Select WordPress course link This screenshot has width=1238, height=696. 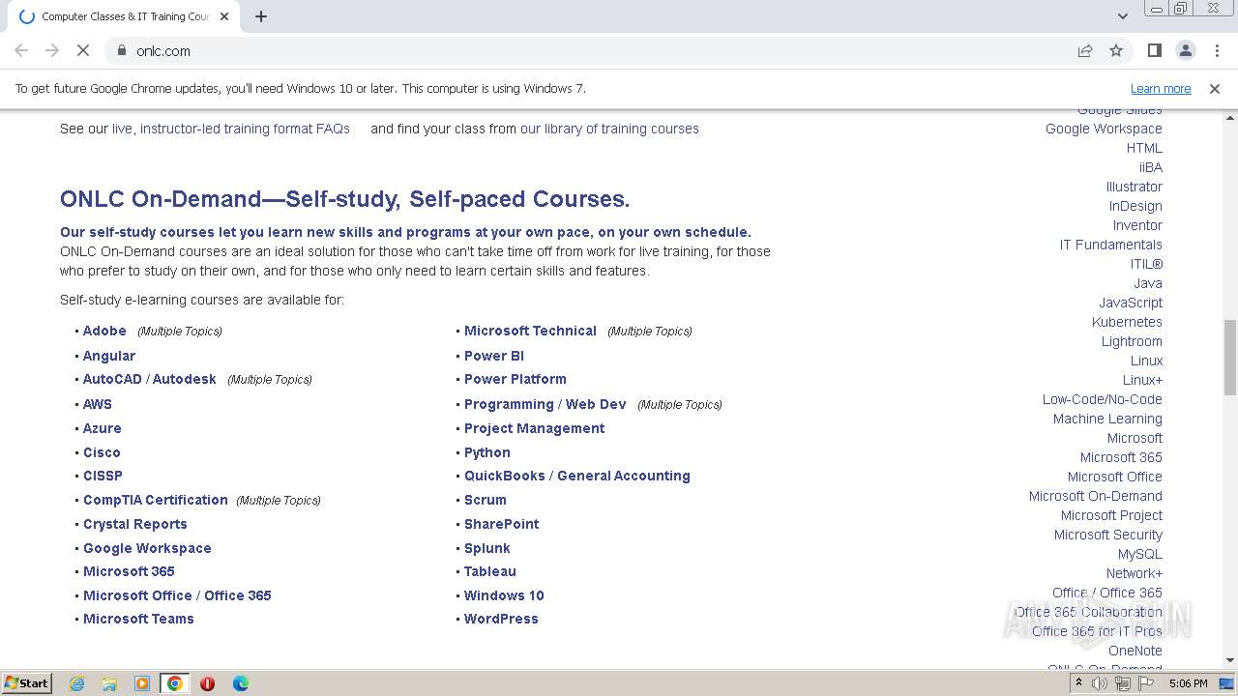pyautogui.click(x=501, y=619)
